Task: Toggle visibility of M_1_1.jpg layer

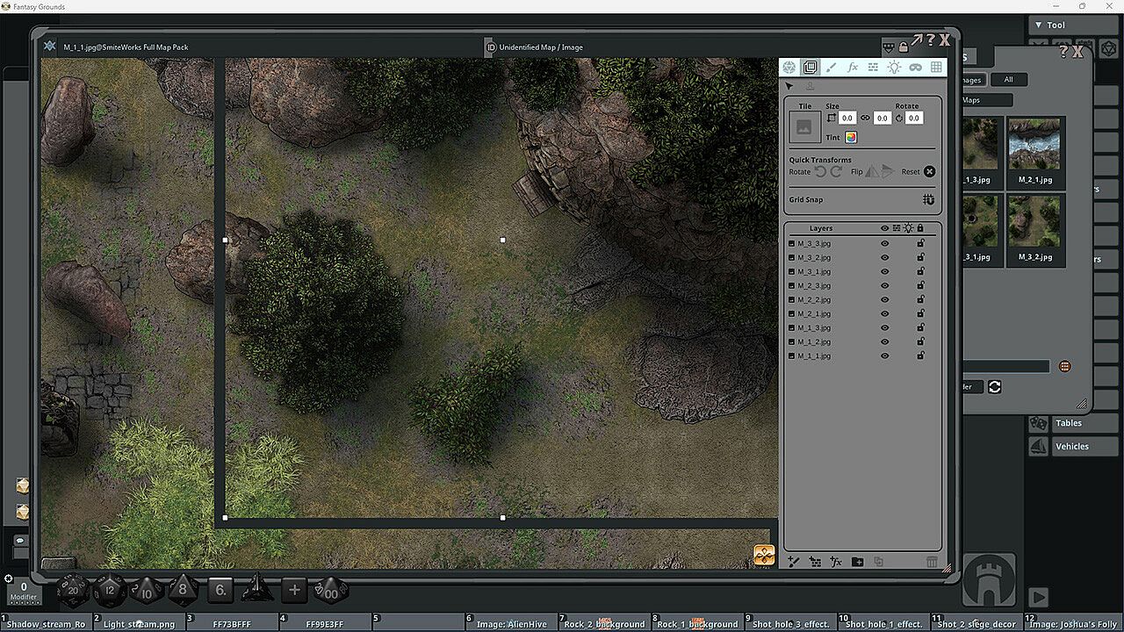Action: 884,356
